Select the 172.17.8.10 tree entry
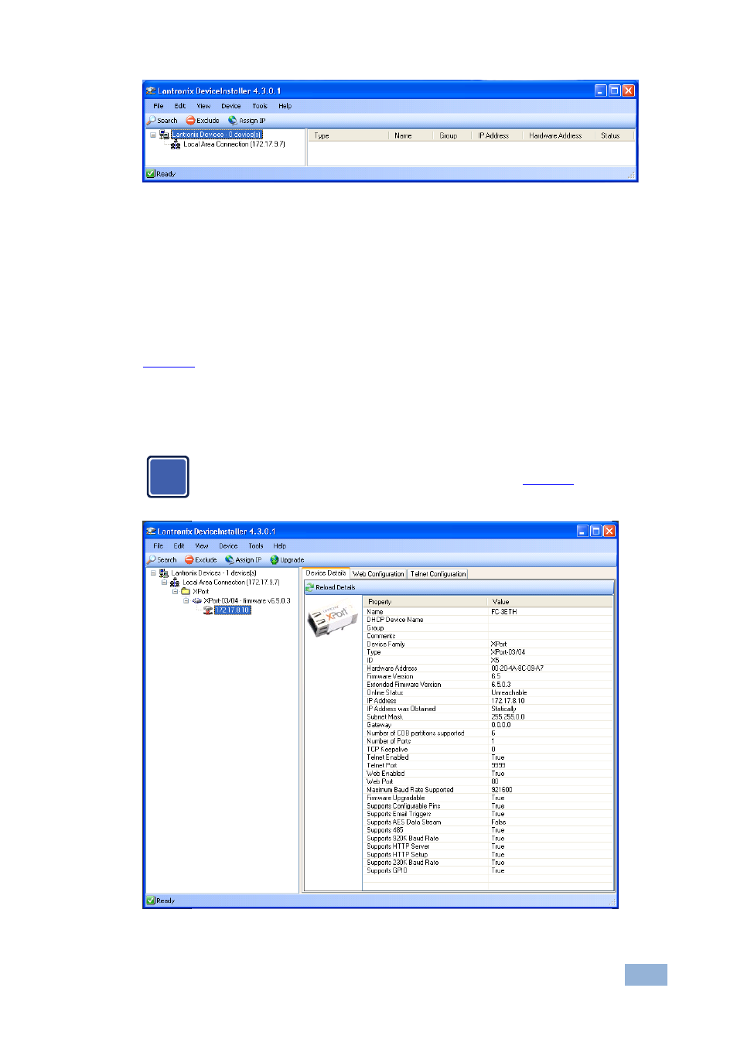The height and width of the screenshot is (1046, 737). click(233, 610)
